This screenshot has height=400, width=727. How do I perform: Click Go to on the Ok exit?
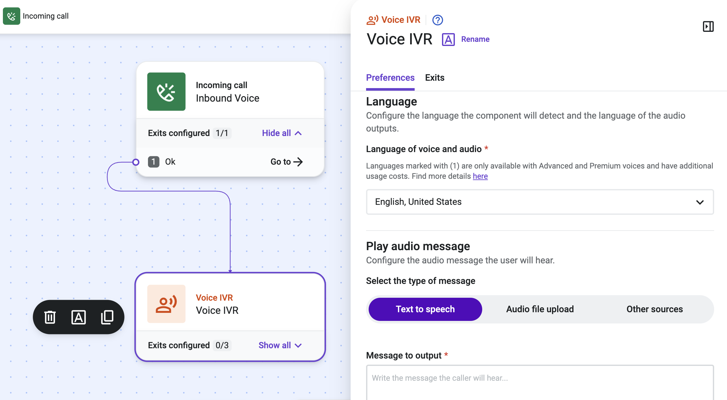pos(287,162)
